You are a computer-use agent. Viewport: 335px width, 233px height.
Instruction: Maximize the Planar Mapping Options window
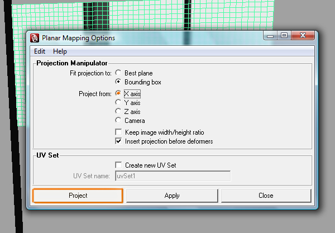point(284,36)
